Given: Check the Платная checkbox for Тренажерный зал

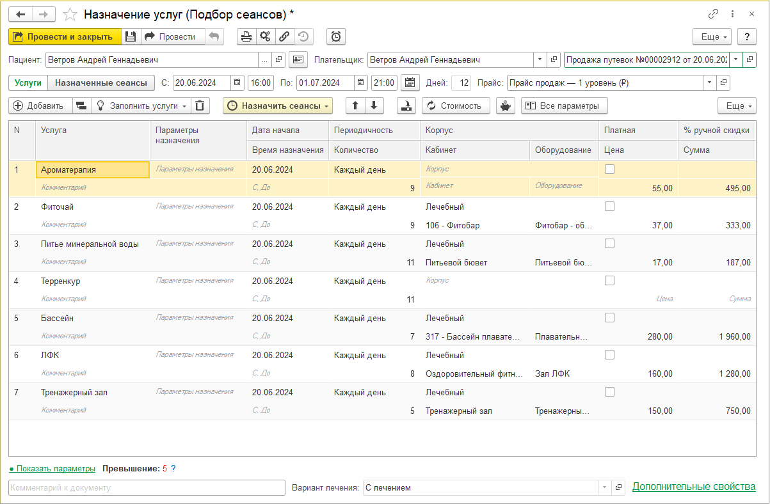Looking at the screenshot, I should (x=609, y=392).
